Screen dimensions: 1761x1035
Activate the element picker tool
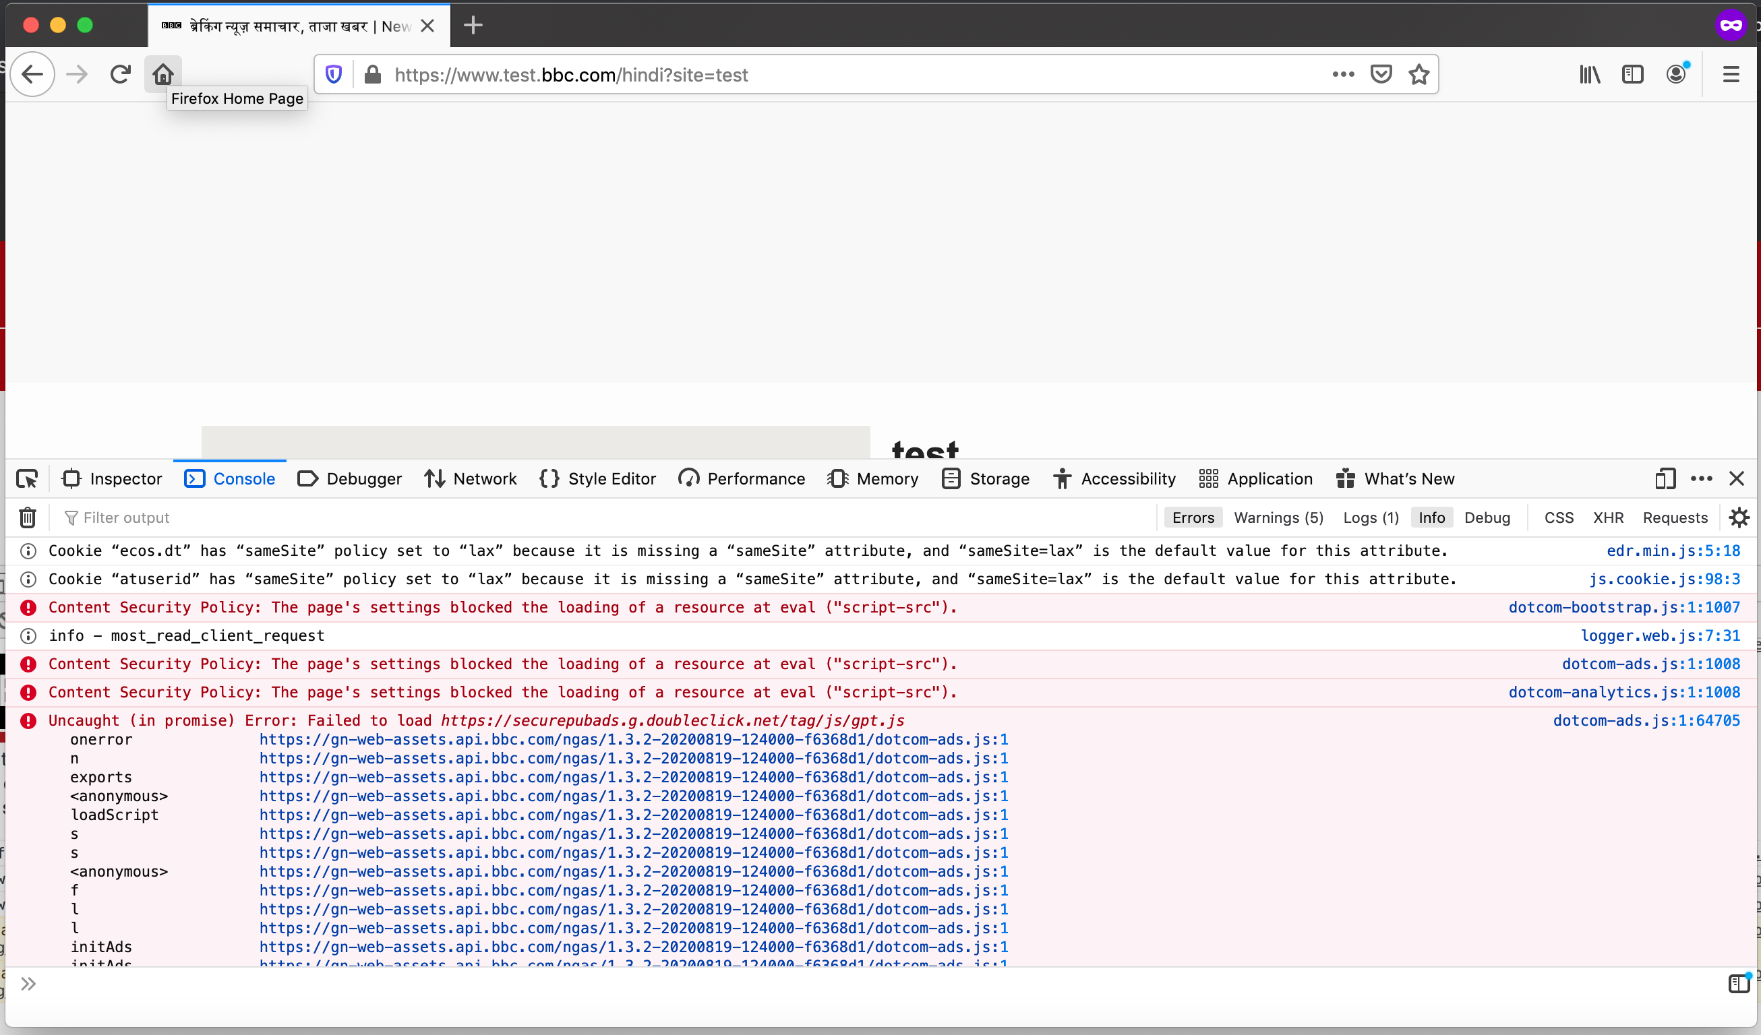tap(26, 478)
